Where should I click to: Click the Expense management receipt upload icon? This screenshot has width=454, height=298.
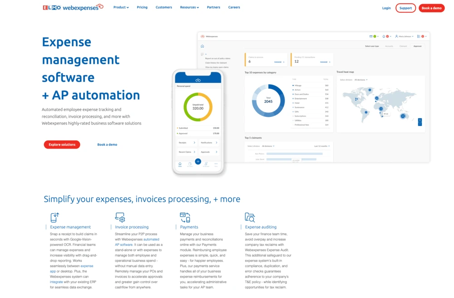(x=55, y=217)
